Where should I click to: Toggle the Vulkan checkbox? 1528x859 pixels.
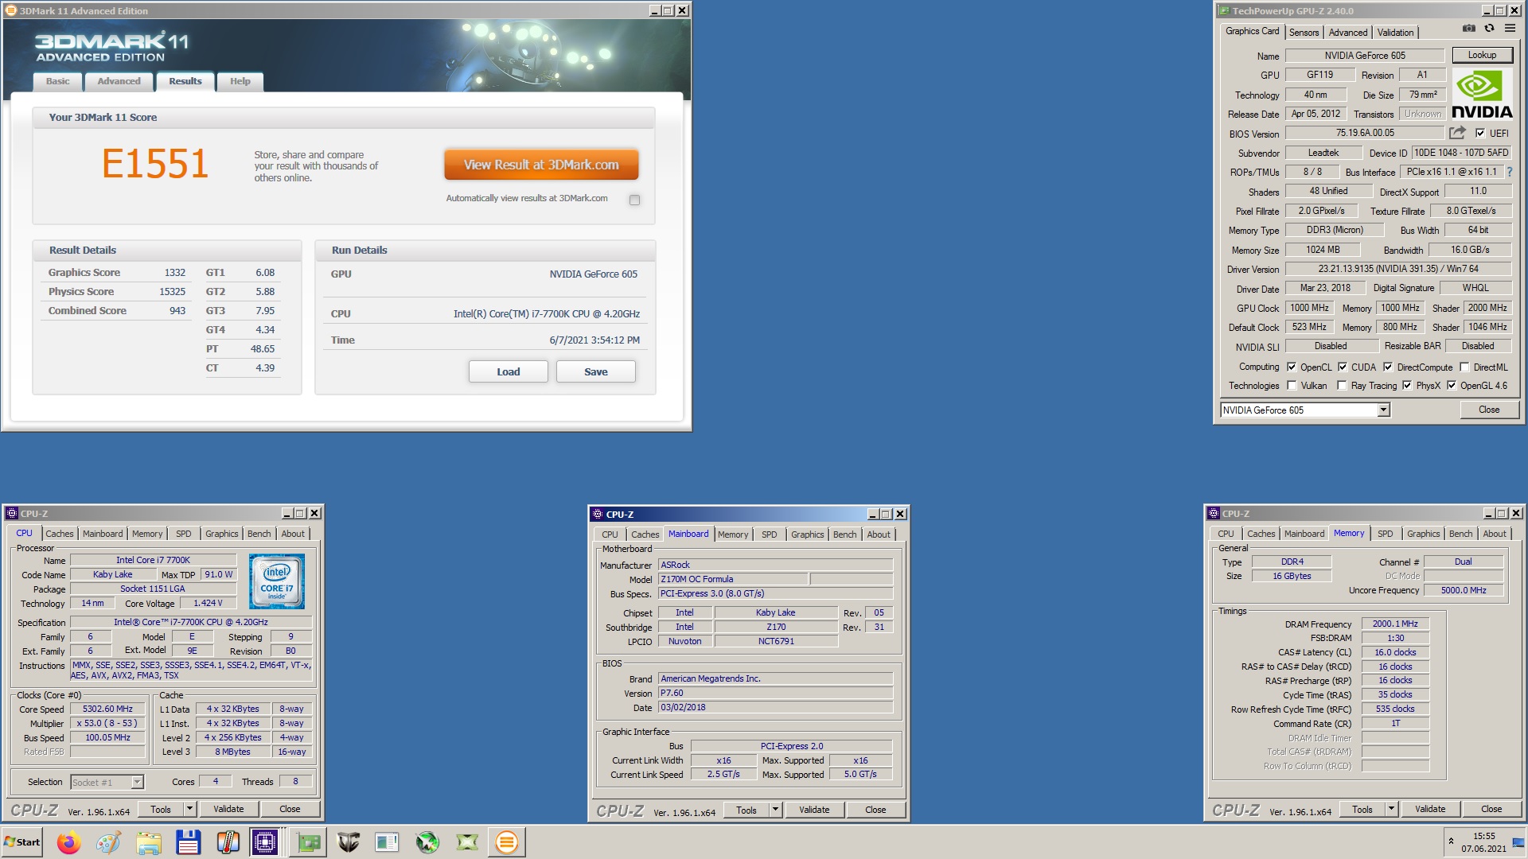pyautogui.click(x=1292, y=385)
